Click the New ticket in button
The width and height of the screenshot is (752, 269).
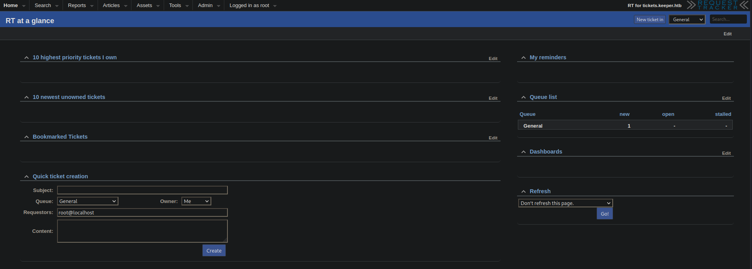click(x=649, y=20)
